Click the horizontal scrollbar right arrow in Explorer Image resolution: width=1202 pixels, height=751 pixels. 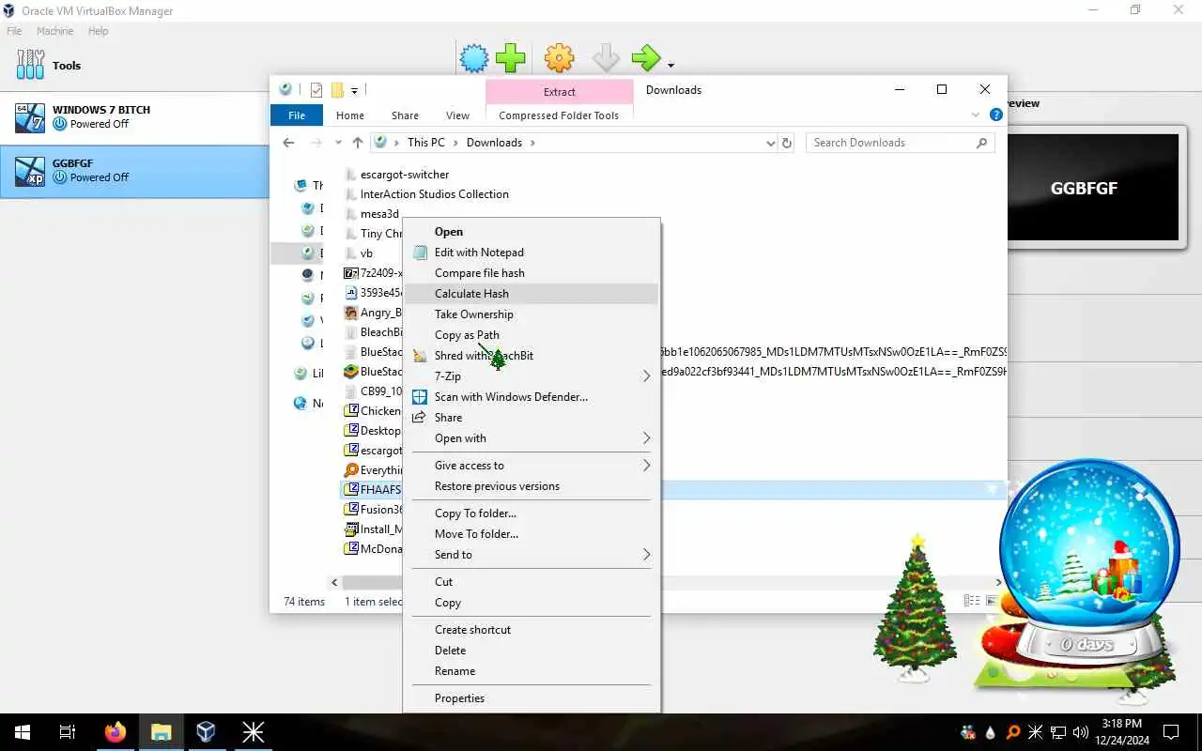pos(998,582)
